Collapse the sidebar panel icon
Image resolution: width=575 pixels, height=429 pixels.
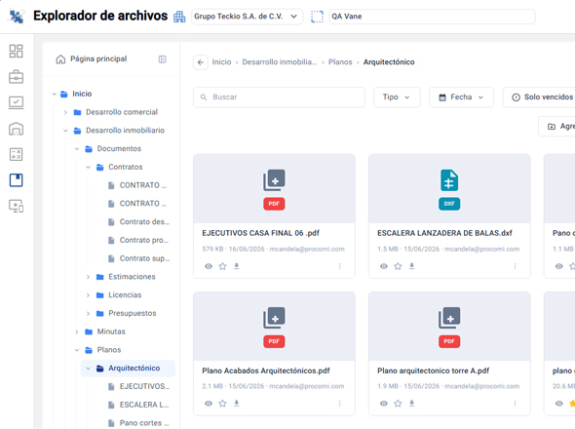[162, 59]
